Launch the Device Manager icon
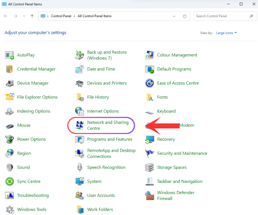Viewport: 258px width, 215px height. point(10,83)
